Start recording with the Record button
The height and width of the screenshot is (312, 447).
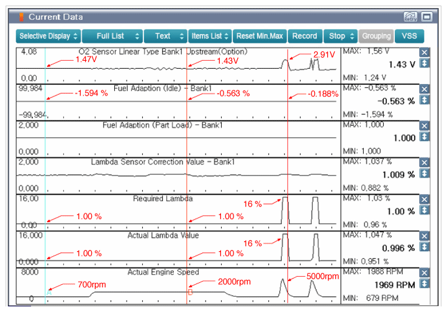(x=305, y=36)
